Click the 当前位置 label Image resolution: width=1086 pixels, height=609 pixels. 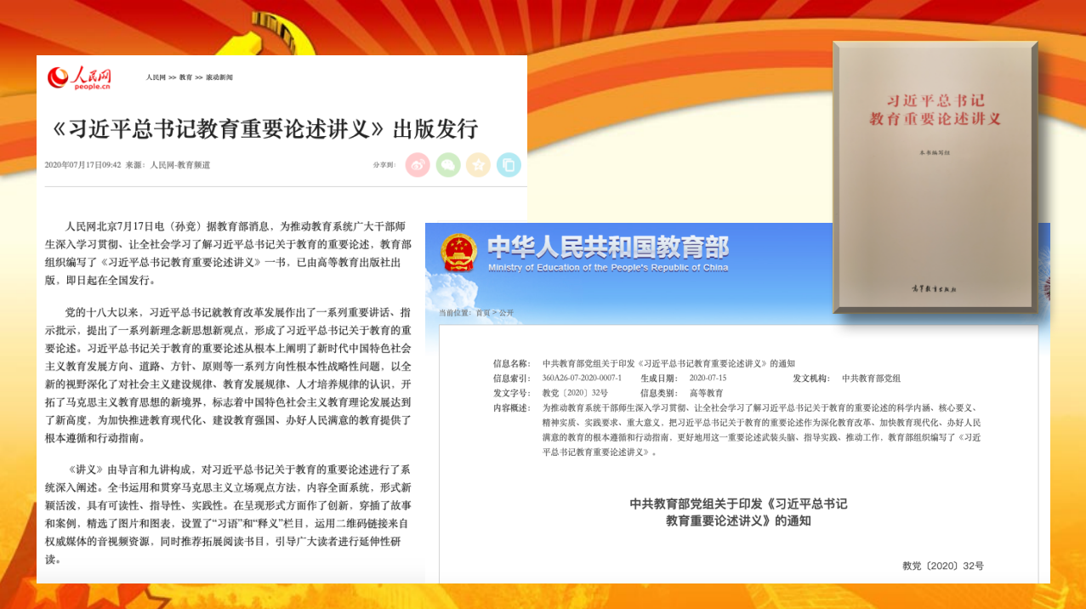tap(456, 313)
